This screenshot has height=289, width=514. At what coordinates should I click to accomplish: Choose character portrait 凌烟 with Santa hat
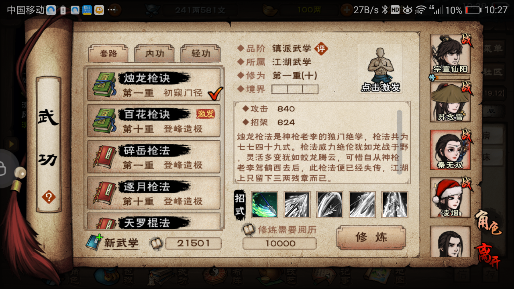tap(450, 197)
